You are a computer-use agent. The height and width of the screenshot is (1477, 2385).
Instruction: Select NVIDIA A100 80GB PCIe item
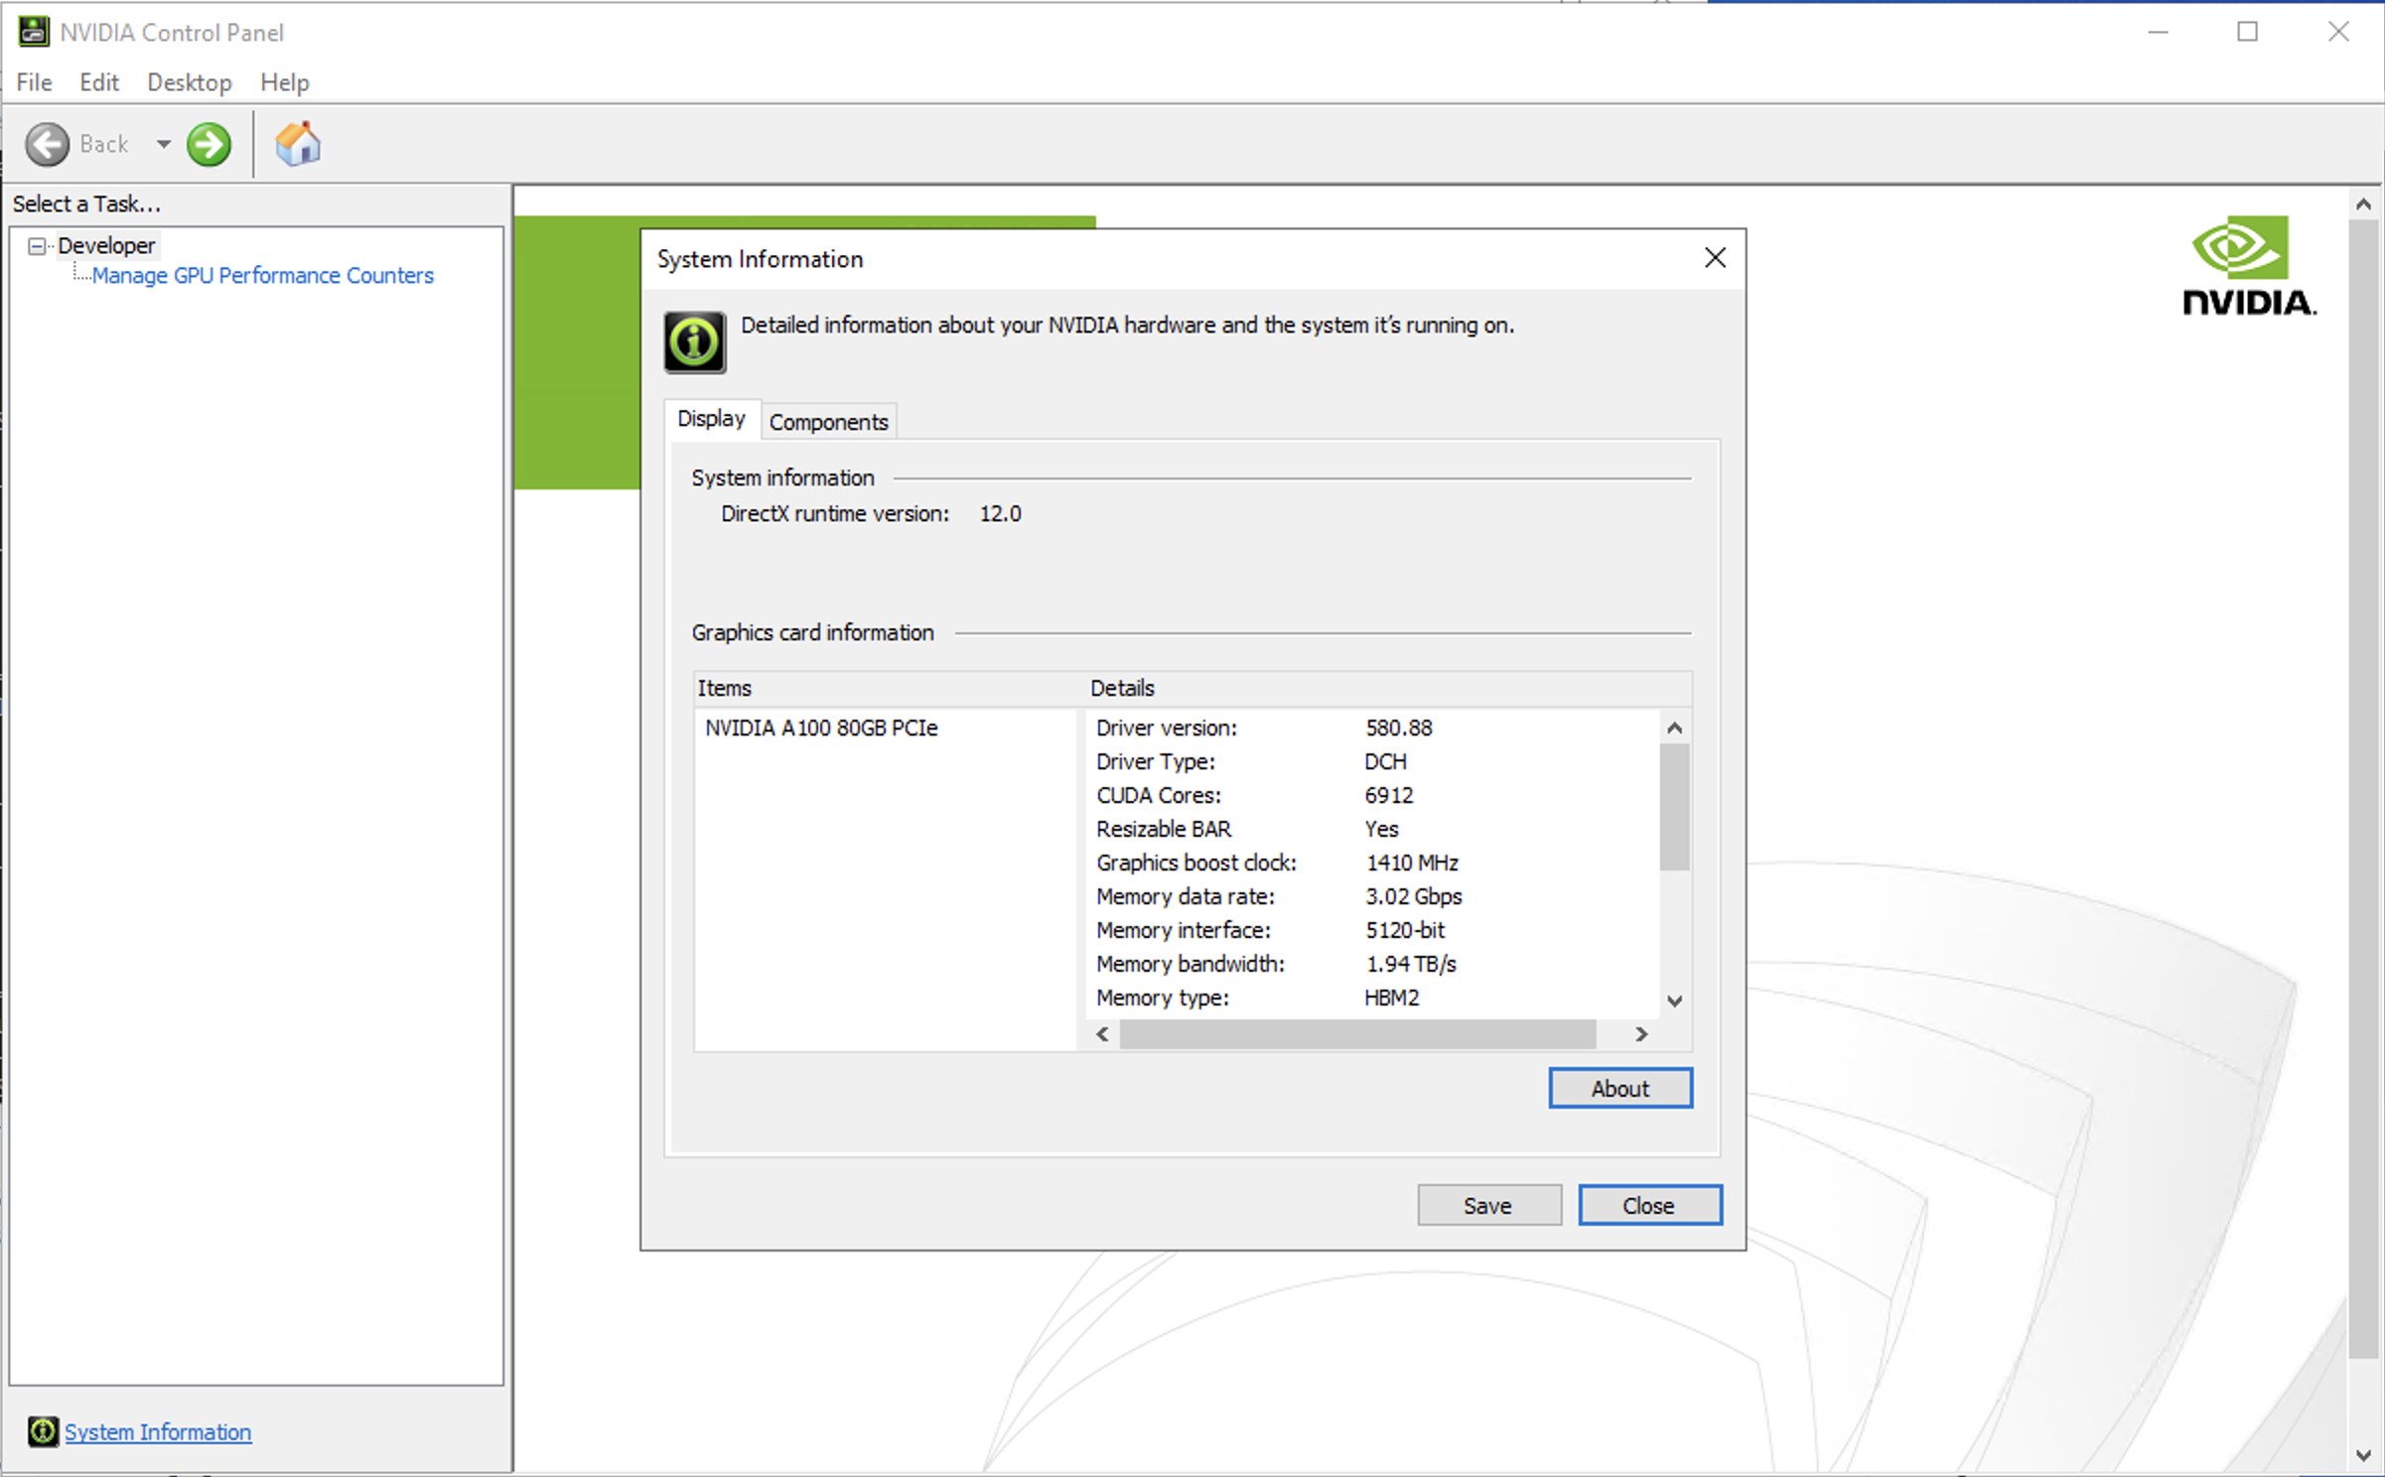(x=821, y=728)
